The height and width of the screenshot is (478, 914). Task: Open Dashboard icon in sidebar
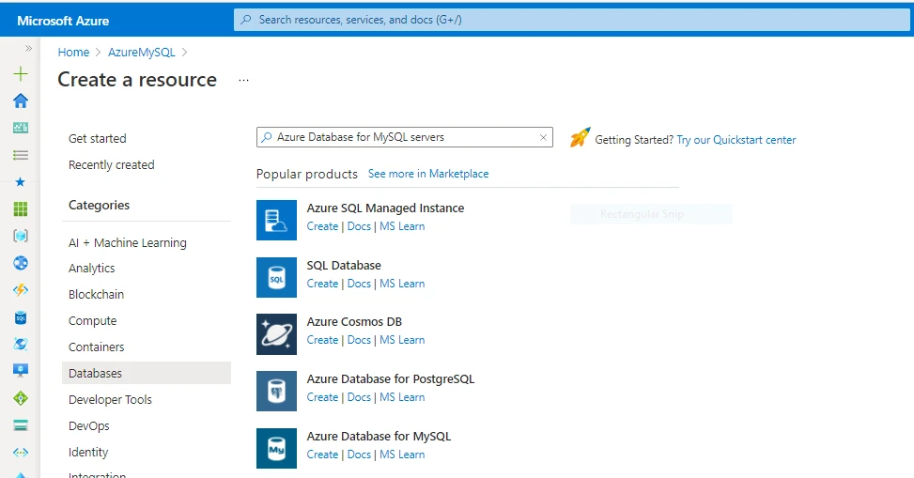tap(21, 128)
